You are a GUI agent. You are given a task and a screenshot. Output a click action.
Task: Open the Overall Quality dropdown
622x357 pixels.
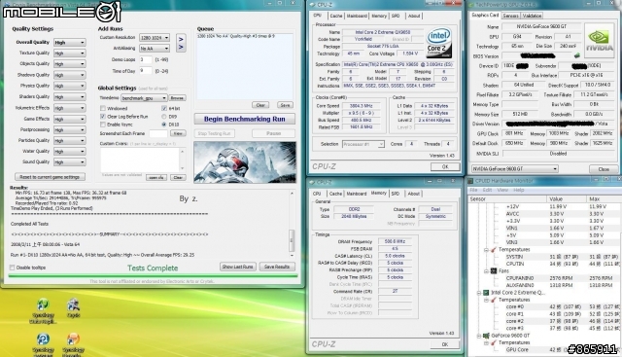click(x=69, y=42)
